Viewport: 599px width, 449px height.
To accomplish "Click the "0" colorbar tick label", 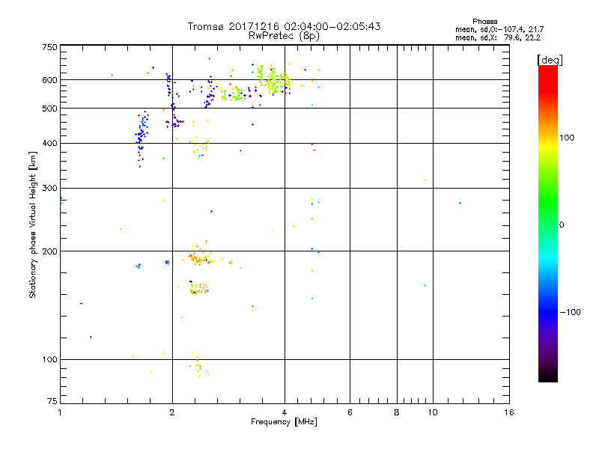I will click(x=562, y=225).
